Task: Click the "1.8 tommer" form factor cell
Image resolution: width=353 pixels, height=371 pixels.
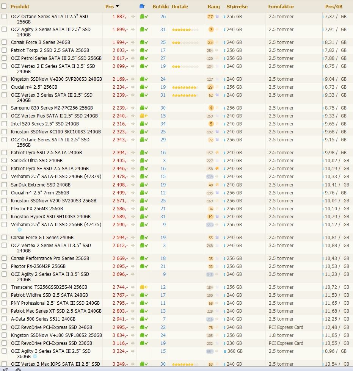Action: (281, 335)
